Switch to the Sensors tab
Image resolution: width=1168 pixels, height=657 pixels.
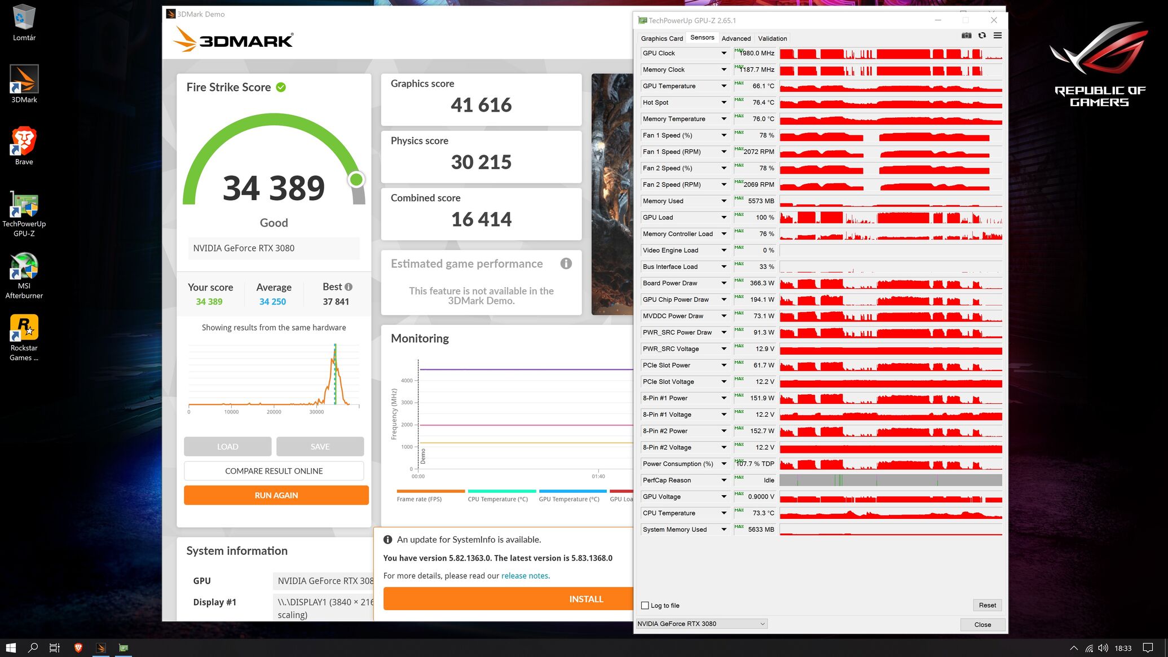pos(702,37)
